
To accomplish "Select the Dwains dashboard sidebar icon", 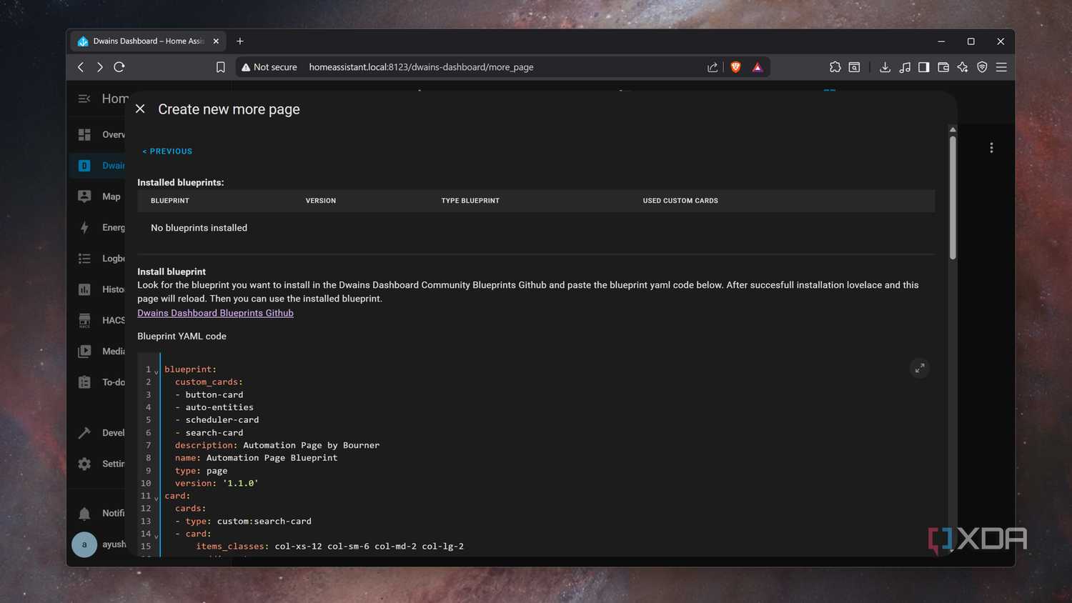I will coord(84,166).
